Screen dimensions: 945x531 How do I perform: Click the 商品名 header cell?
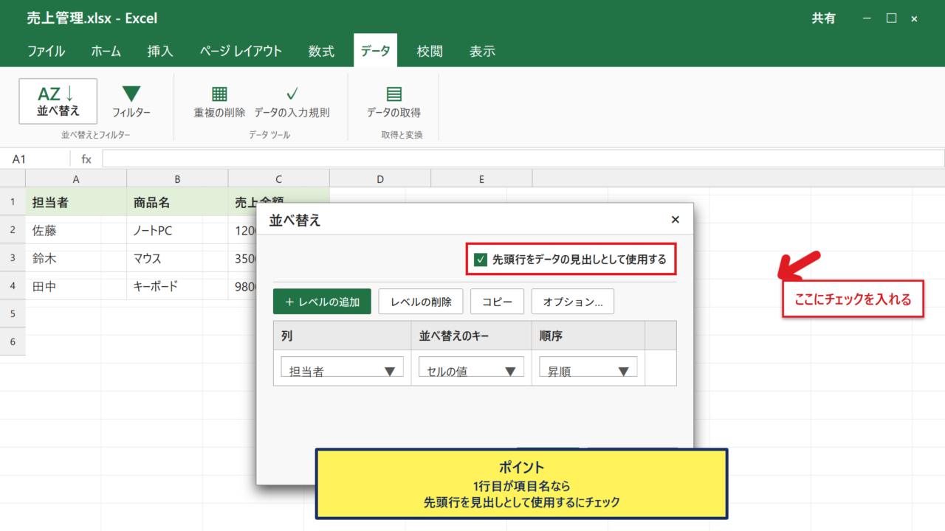pyautogui.click(x=177, y=201)
